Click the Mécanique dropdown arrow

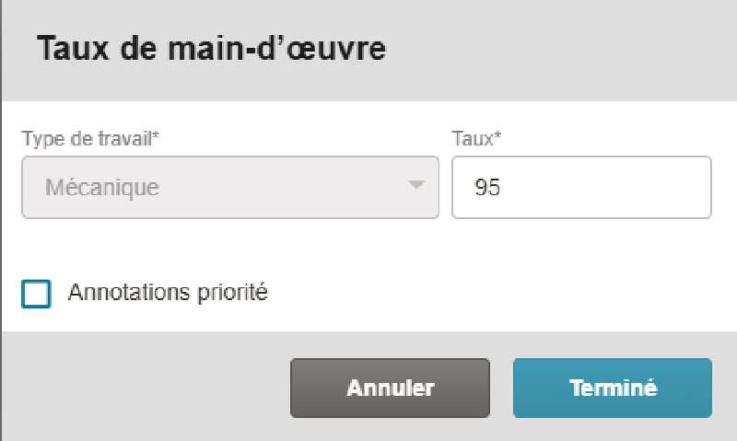(416, 186)
